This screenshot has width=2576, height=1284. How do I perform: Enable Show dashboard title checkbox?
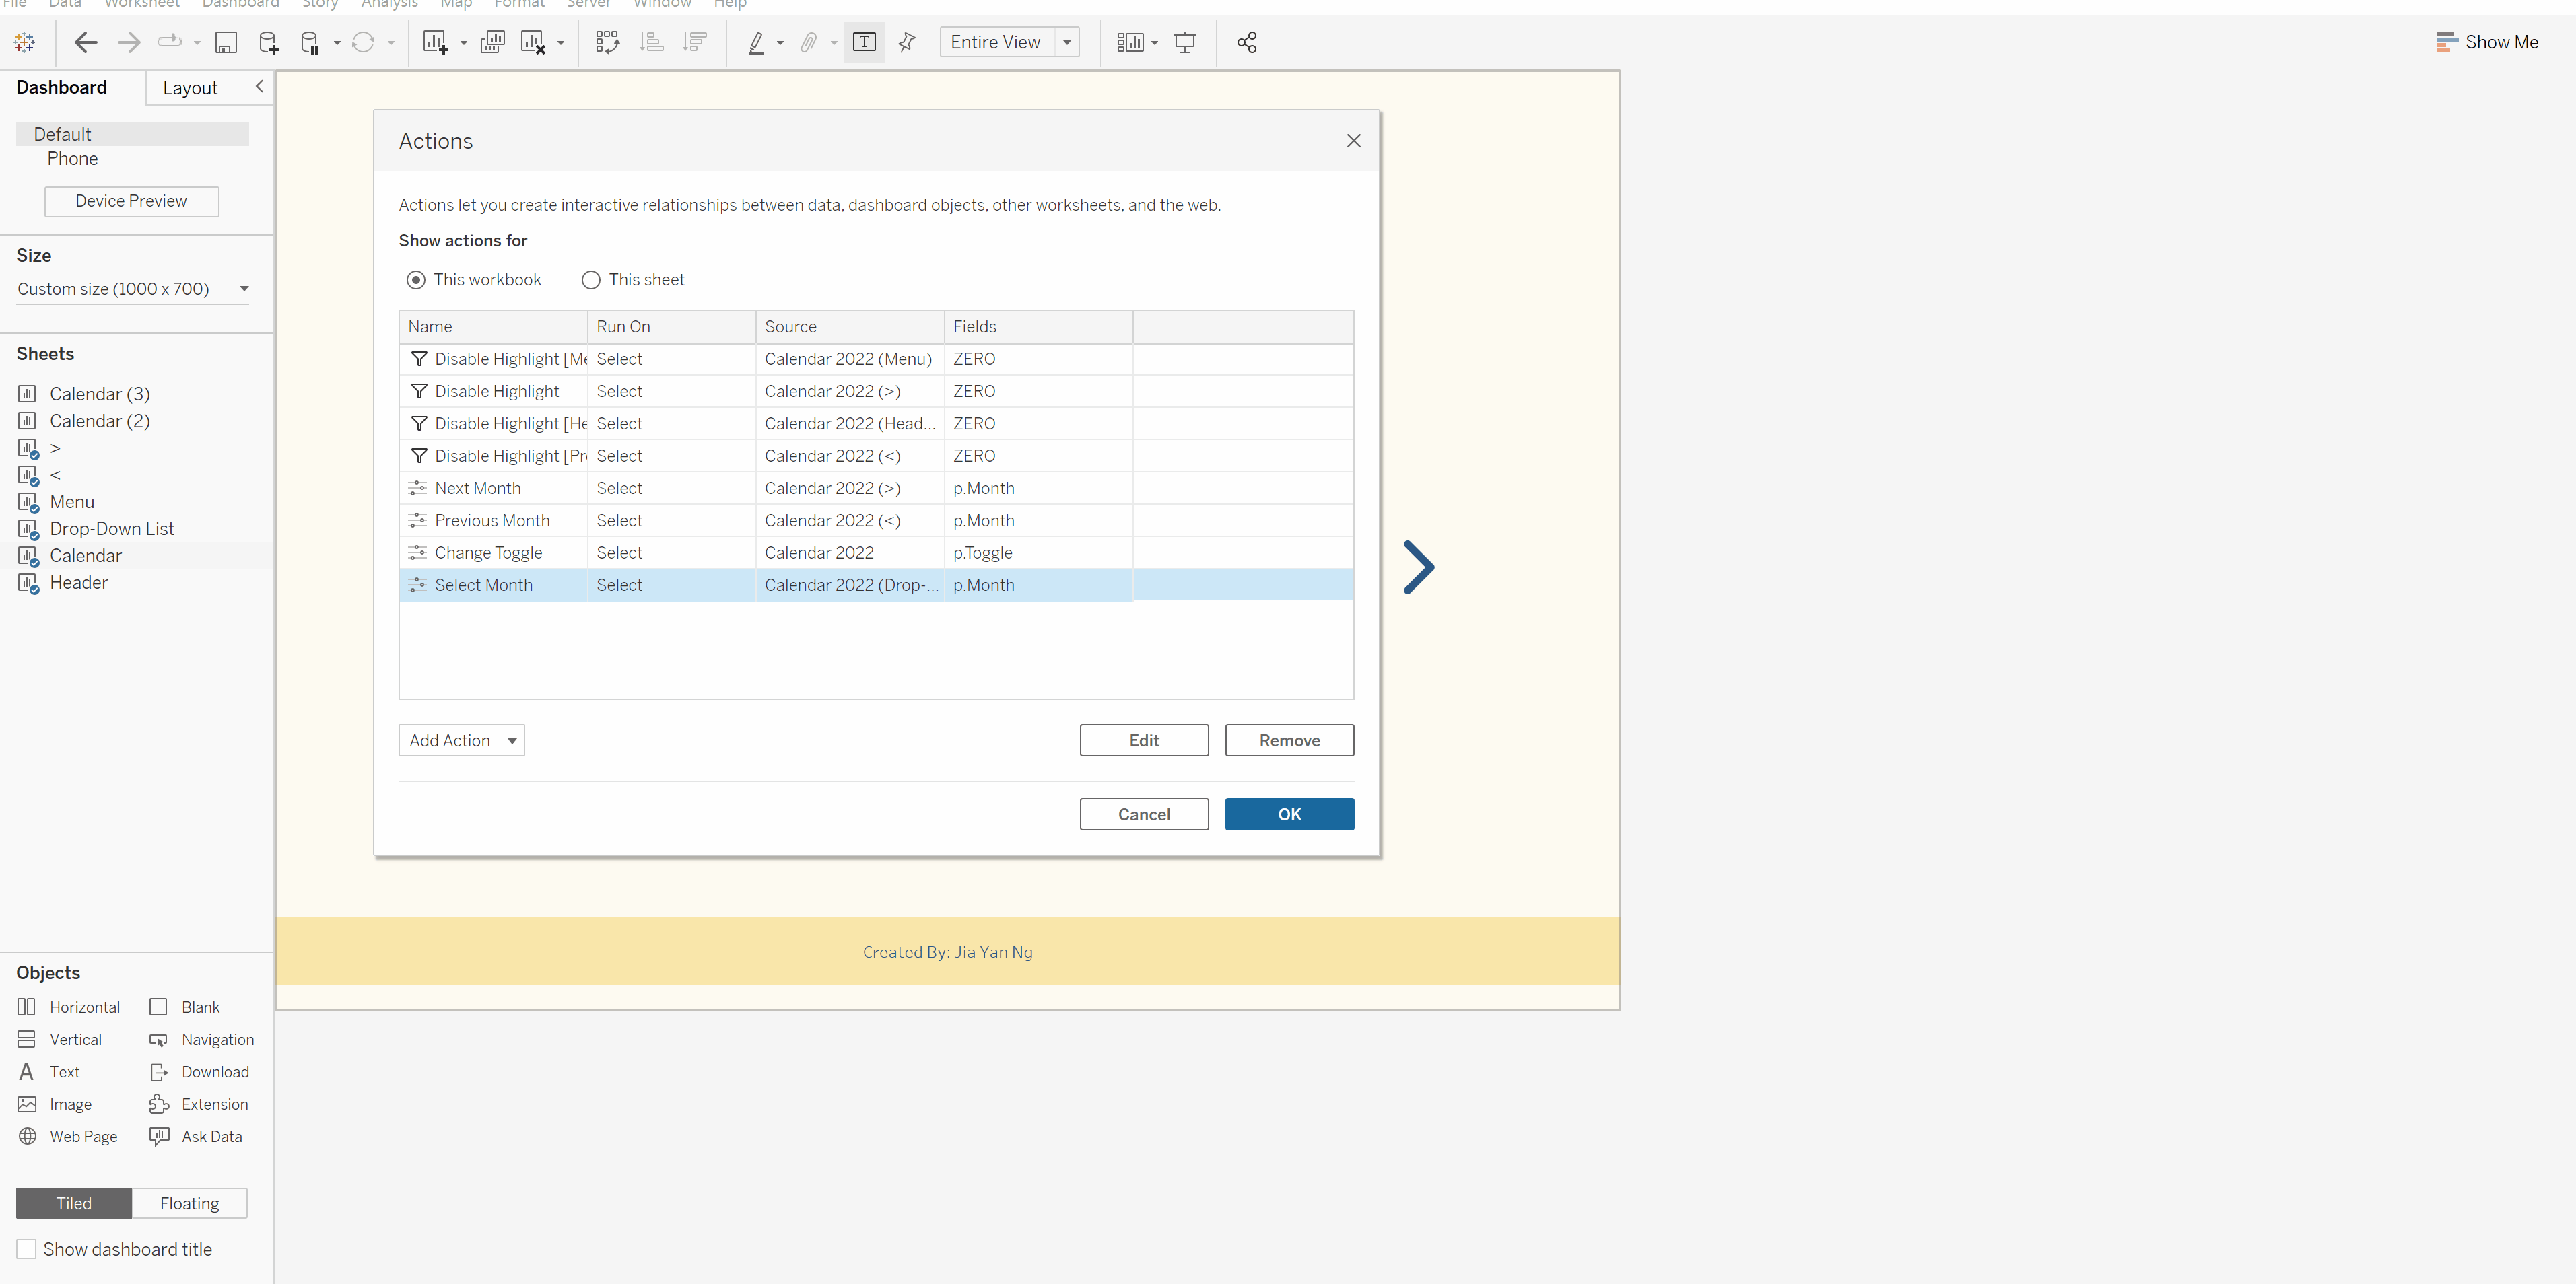click(27, 1249)
